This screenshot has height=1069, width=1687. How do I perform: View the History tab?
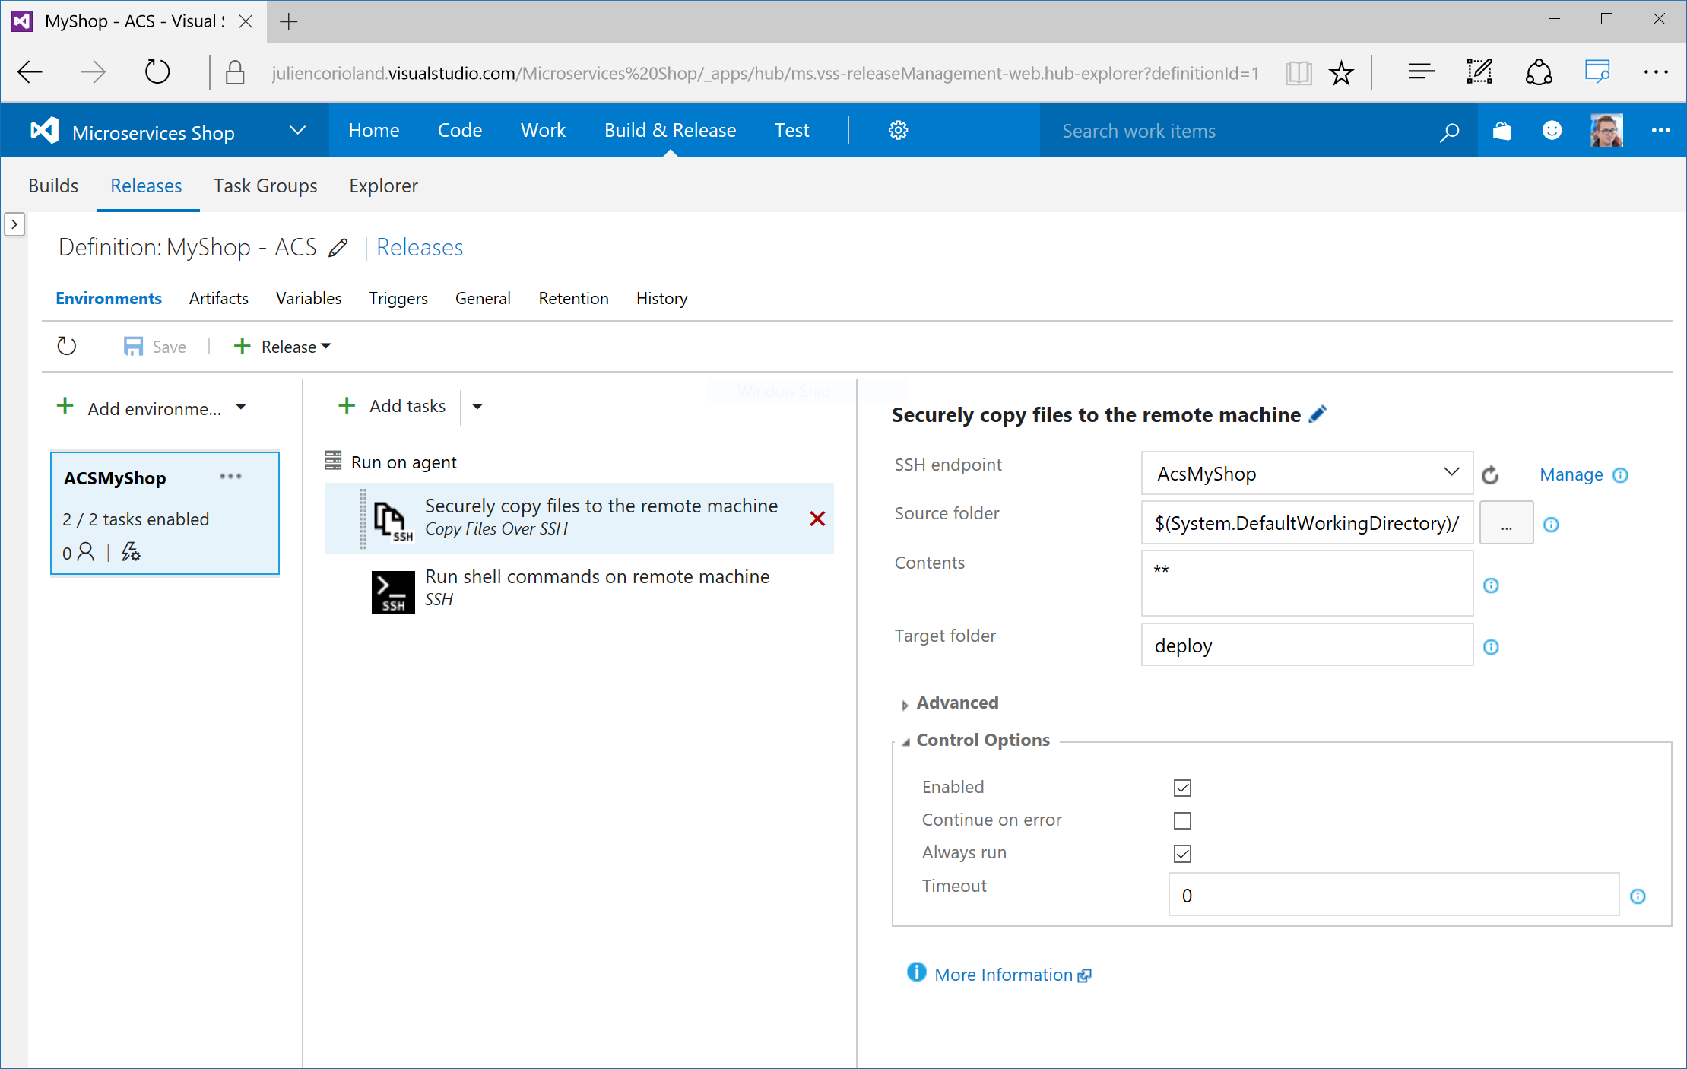coord(661,299)
